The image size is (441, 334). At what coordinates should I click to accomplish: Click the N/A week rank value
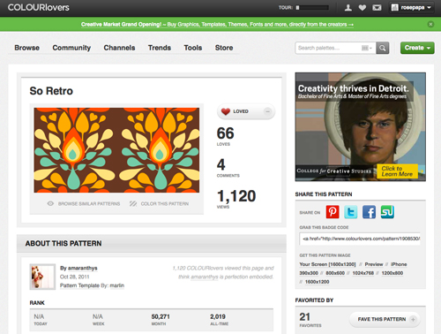click(98, 316)
